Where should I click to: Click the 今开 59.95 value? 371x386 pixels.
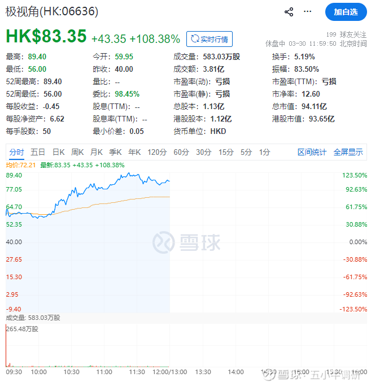point(124,57)
